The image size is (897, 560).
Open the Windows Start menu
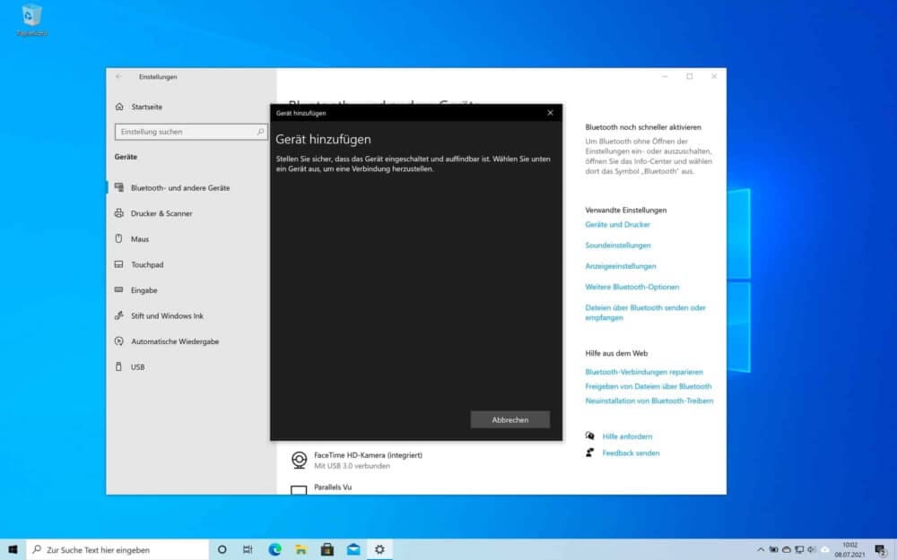click(x=13, y=549)
